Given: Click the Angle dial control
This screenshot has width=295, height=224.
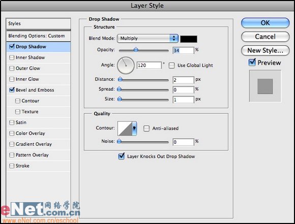Looking at the screenshot, I should tap(126, 66).
